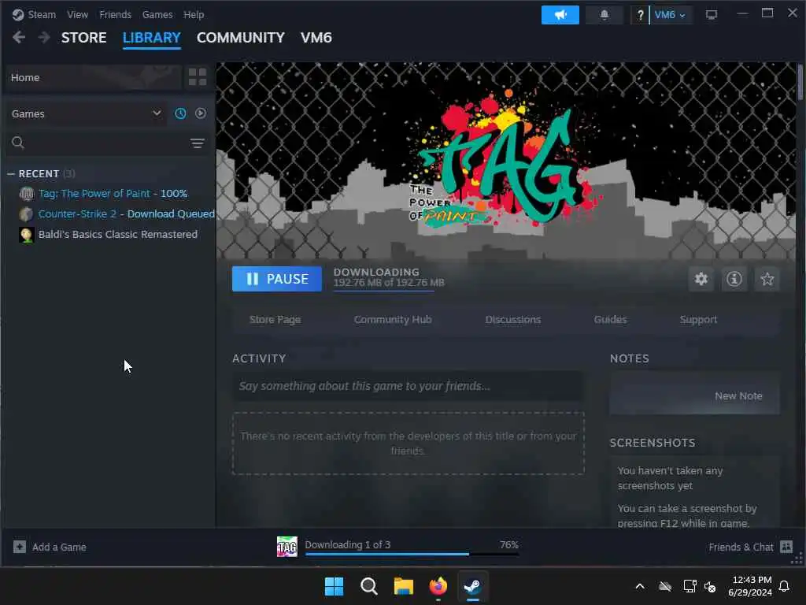Open Discussions link
Image resolution: width=806 pixels, height=605 pixels.
coord(513,320)
